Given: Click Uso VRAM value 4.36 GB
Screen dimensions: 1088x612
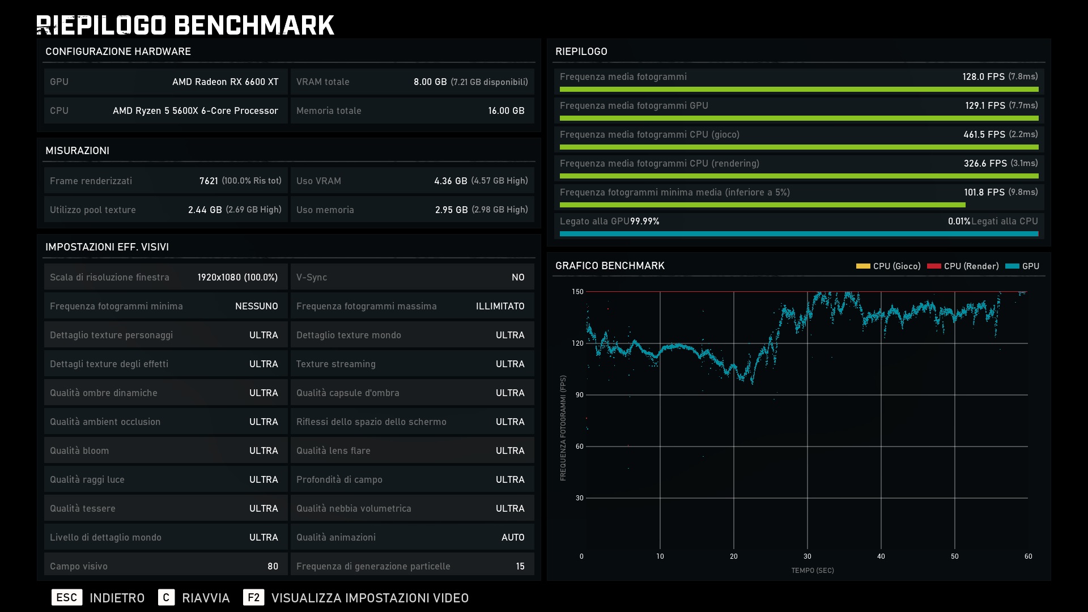Looking at the screenshot, I should click(450, 181).
